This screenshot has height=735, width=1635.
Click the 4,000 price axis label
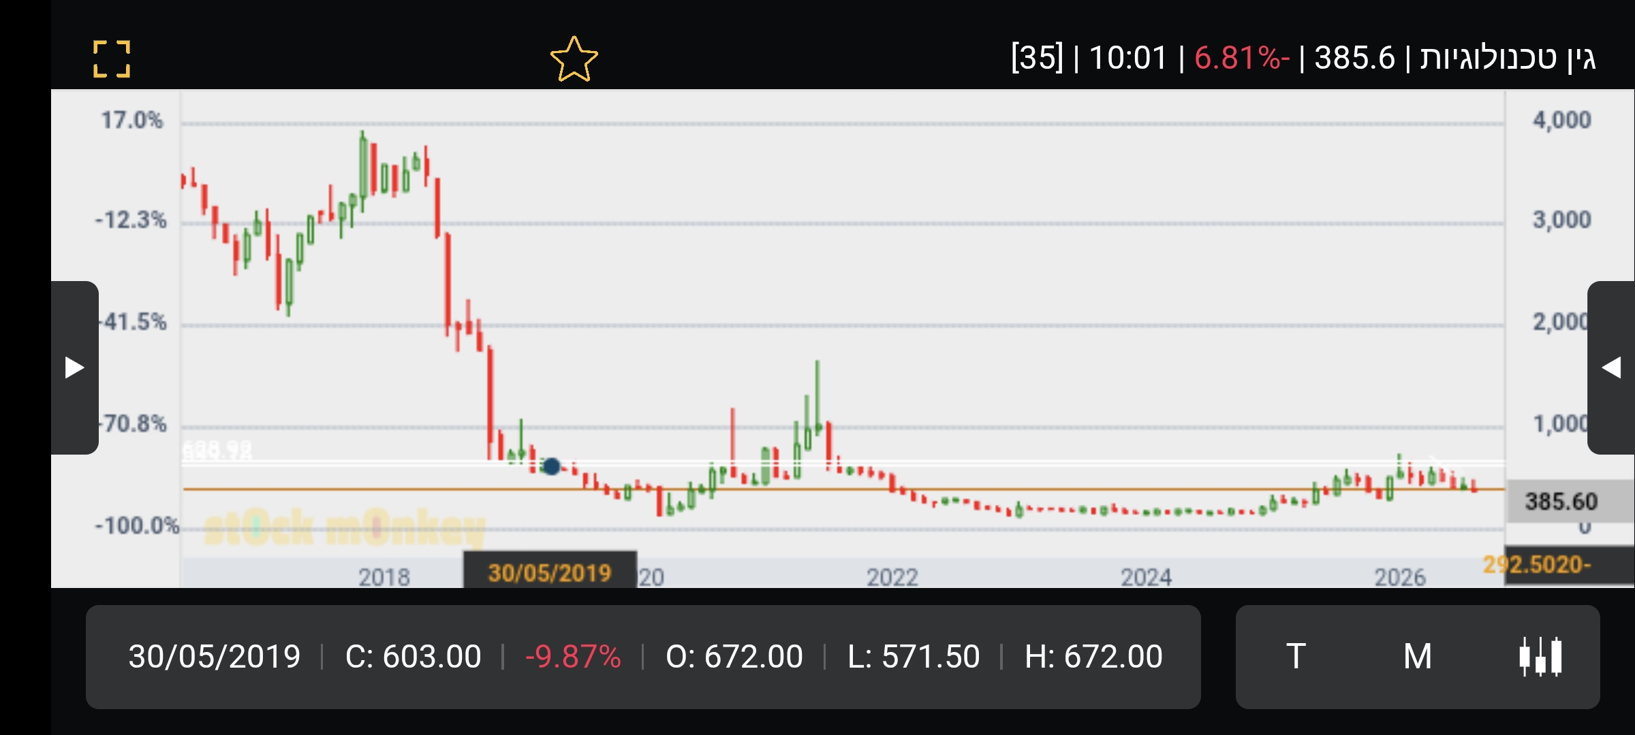pyautogui.click(x=1562, y=120)
